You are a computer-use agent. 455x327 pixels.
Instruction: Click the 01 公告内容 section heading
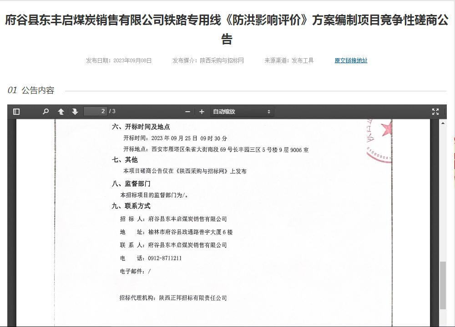tap(31, 90)
